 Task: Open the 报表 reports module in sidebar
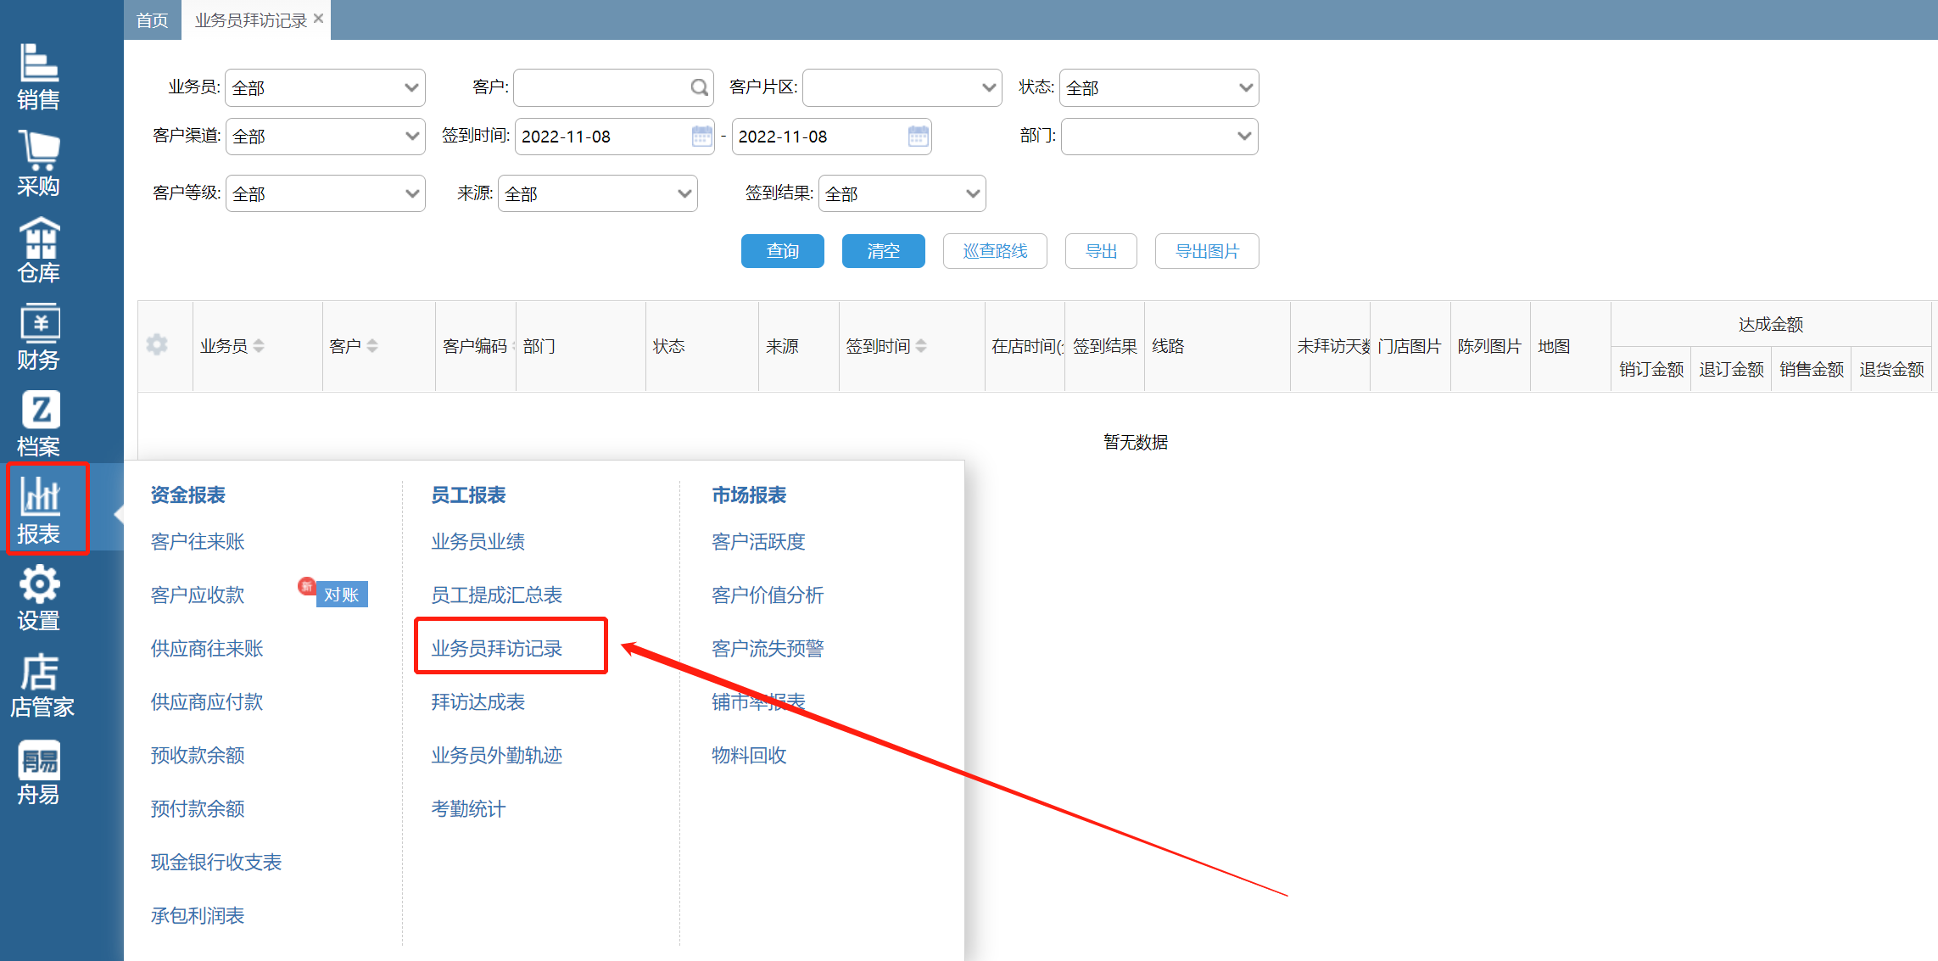(39, 511)
